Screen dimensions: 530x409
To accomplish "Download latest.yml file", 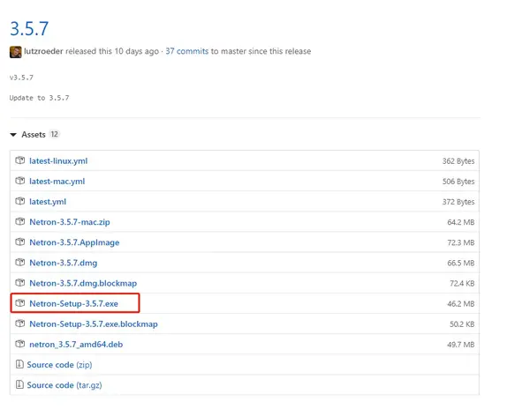I will 48,202.
